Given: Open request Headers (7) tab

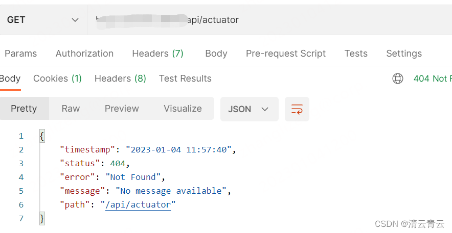Looking at the screenshot, I should point(157,54).
